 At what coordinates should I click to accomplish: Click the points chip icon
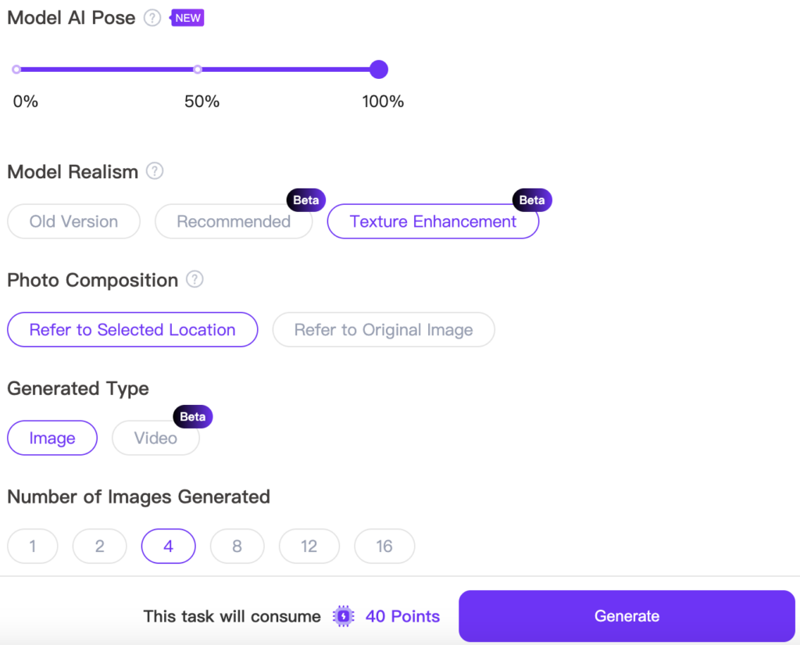pyautogui.click(x=343, y=616)
